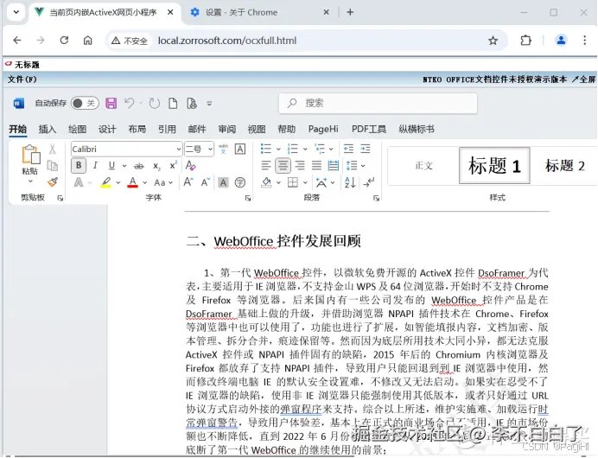
Task: Sort with the A-Z arrow icon
Action: tap(350, 182)
